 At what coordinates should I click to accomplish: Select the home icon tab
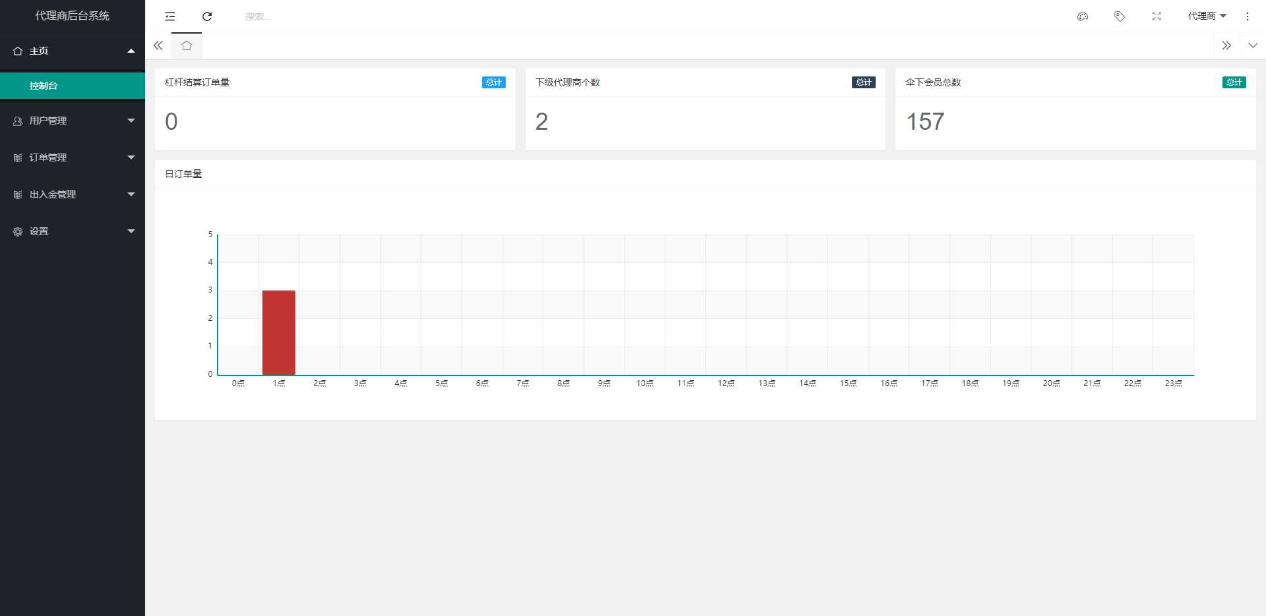(187, 45)
